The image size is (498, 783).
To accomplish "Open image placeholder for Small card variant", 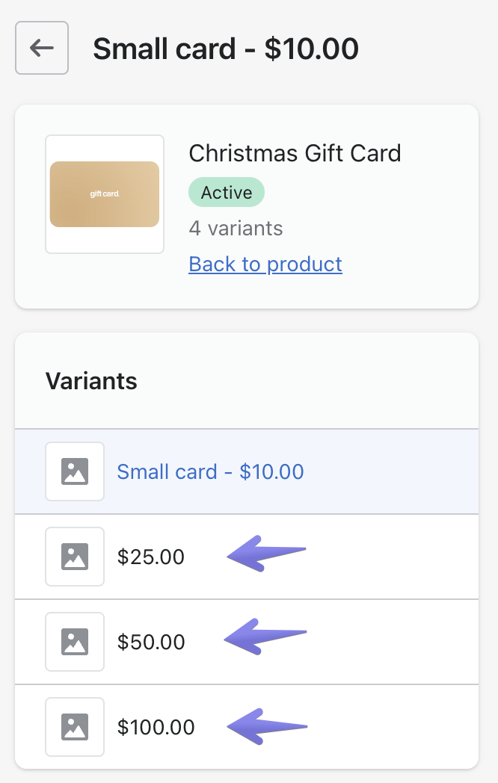I will (x=75, y=471).
